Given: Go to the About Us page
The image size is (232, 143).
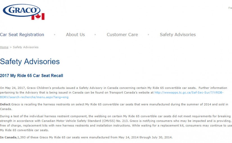Looking at the screenshot, I should 75,35.
